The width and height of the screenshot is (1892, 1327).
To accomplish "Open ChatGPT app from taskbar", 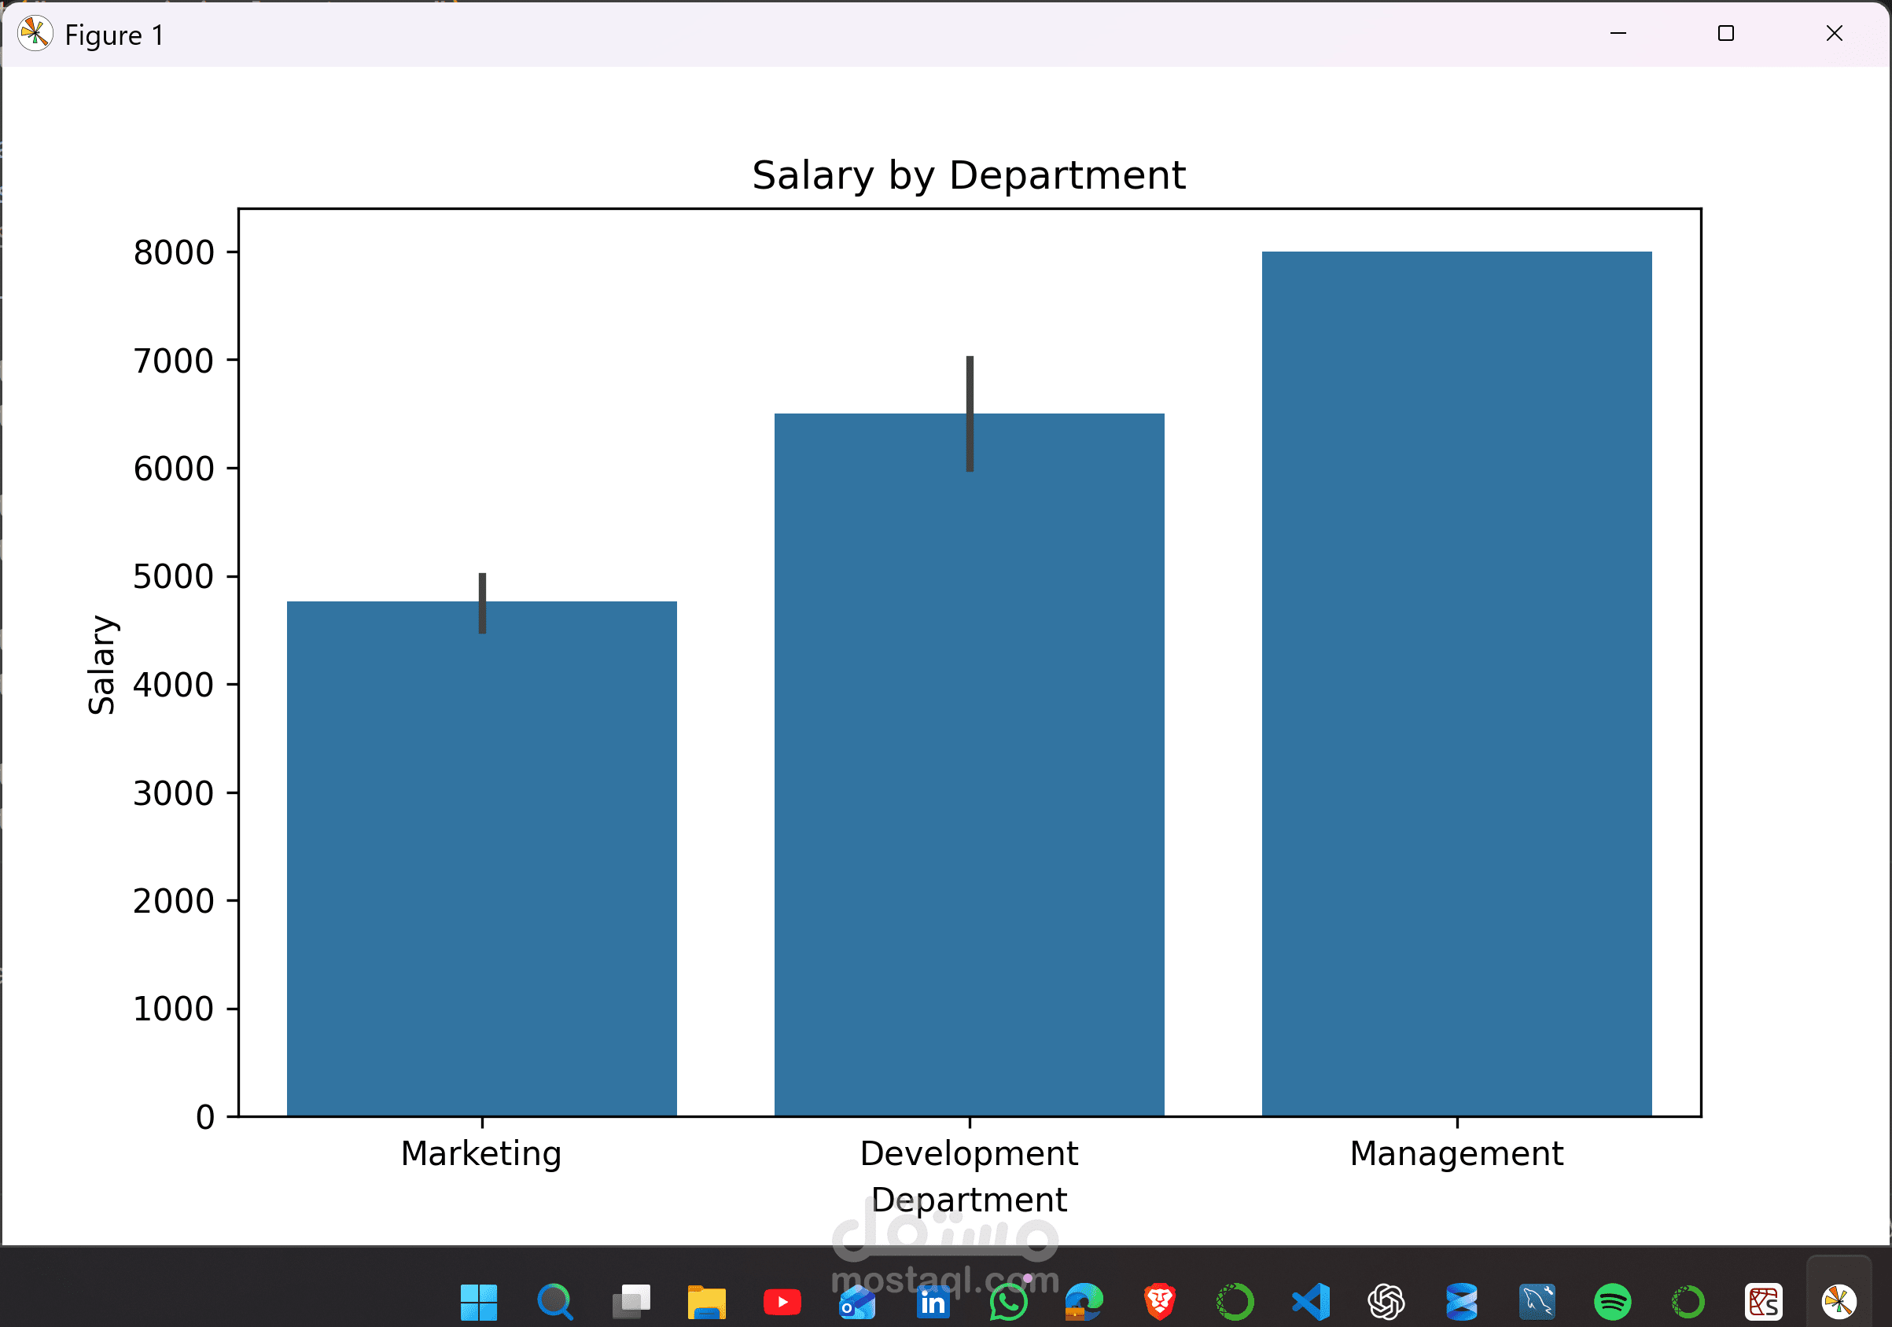I will tap(1386, 1303).
